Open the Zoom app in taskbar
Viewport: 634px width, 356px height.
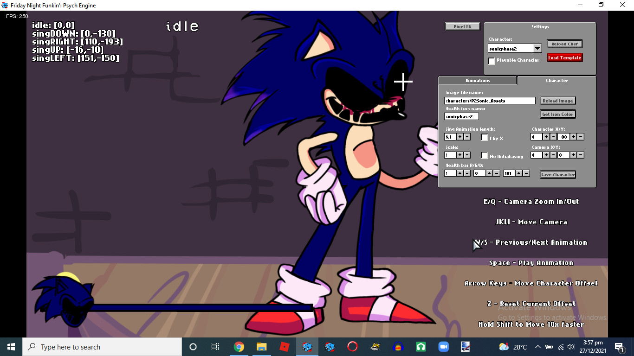[x=443, y=347]
